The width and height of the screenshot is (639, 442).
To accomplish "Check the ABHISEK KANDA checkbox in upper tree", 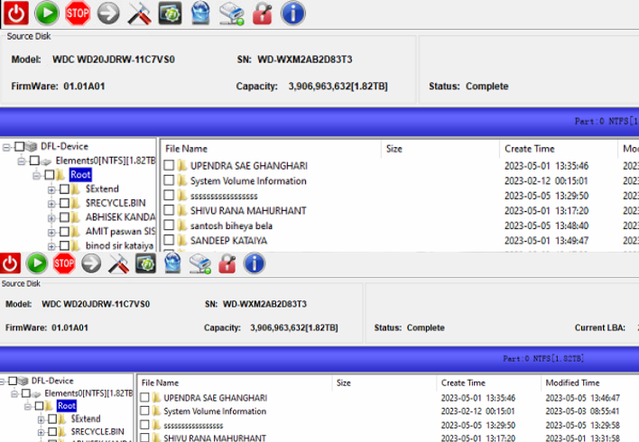I will (64, 217).
